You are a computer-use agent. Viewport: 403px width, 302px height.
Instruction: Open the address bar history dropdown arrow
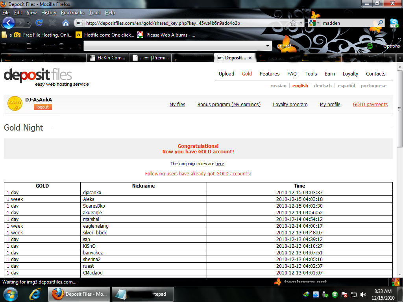tap(301, 23)
